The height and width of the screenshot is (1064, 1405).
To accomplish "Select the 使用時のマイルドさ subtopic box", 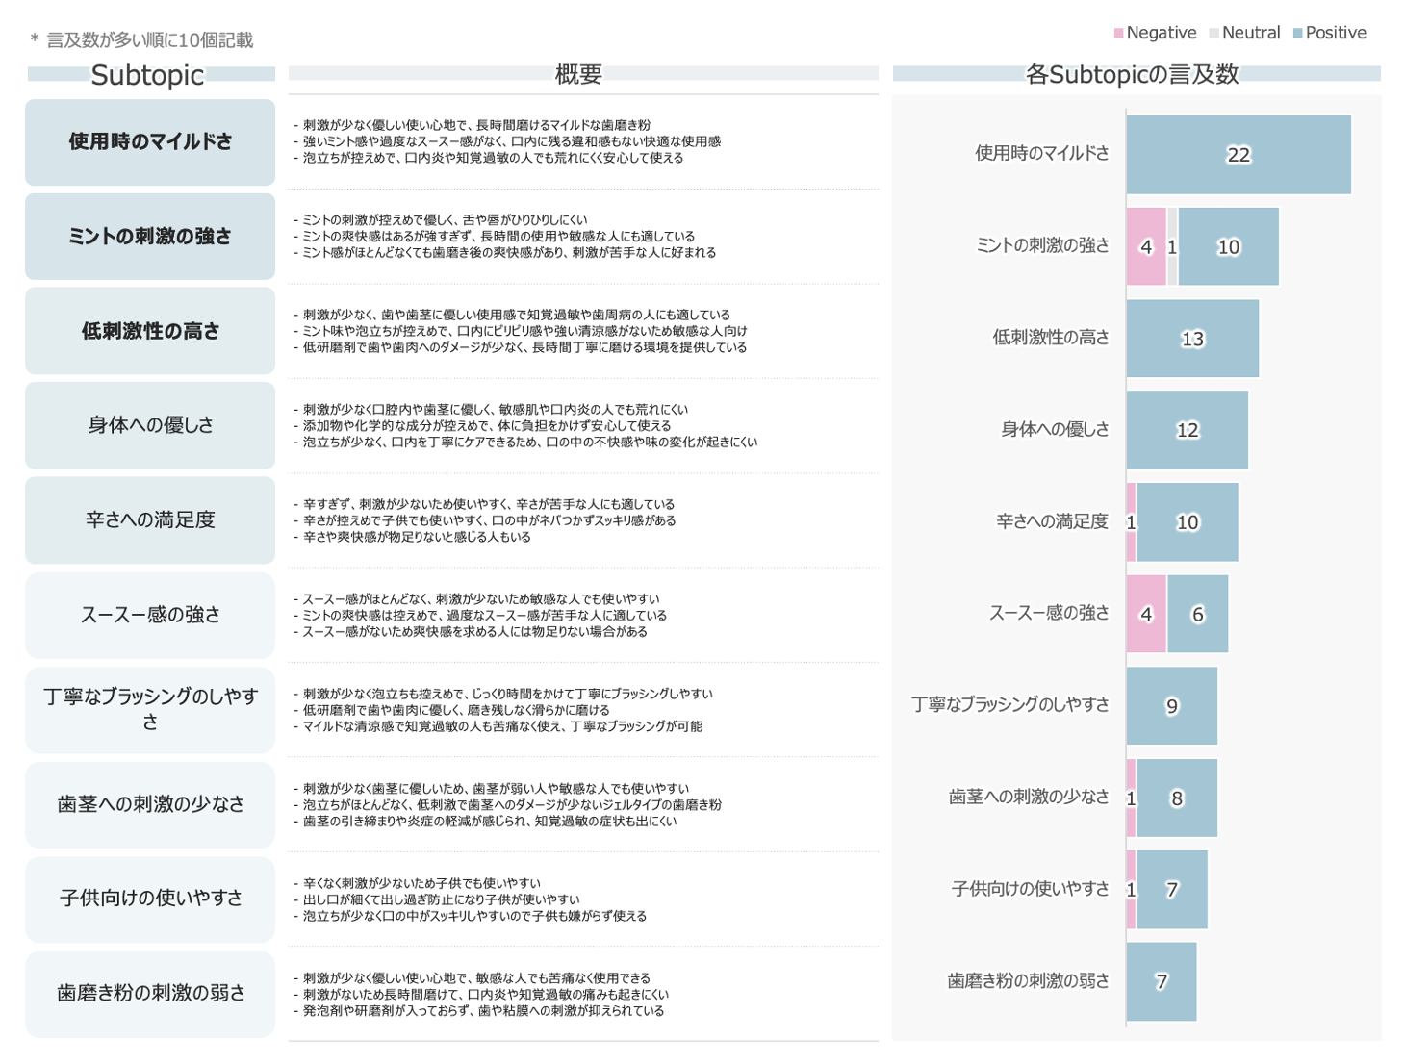I will (150, 142).
